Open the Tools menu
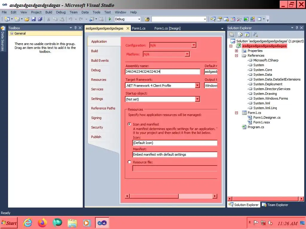The image size is (306, 229). [x=96, y=12]
